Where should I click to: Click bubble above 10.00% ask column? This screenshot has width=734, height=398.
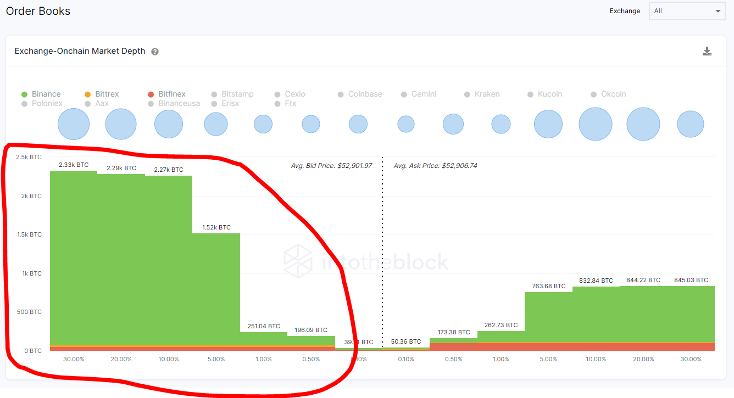coord(596,124)
